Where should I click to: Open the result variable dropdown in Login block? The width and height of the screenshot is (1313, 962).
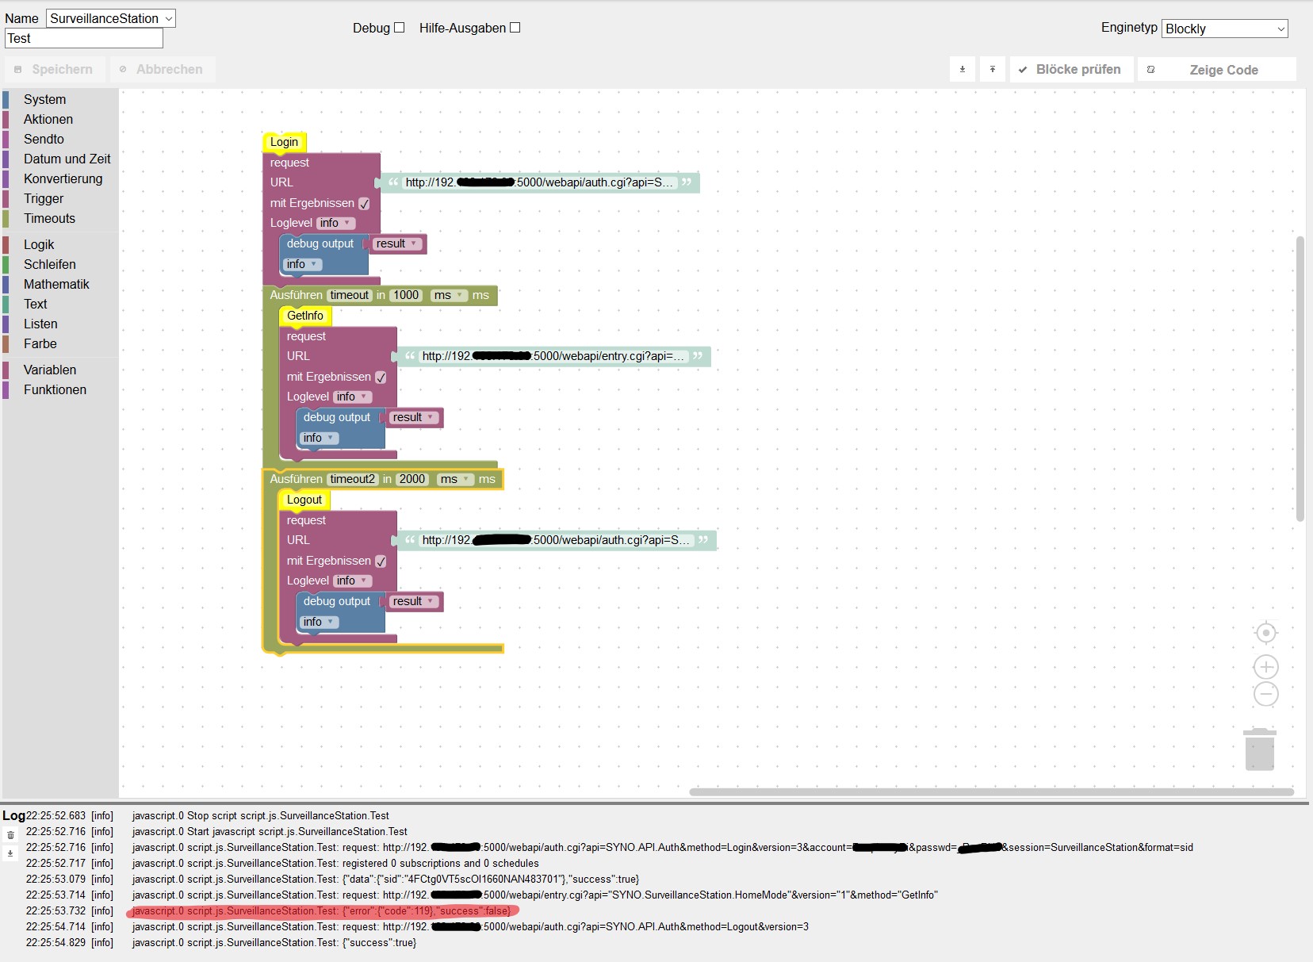[397, 244]
